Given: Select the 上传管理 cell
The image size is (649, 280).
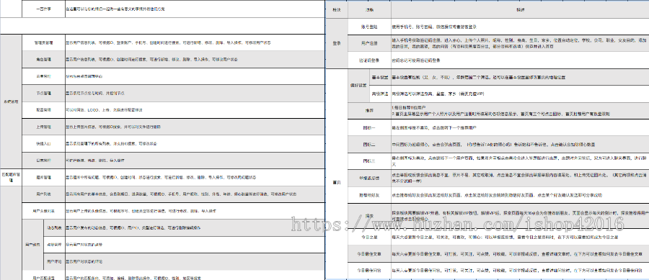Looking at the screenshot, I should 43,127.
